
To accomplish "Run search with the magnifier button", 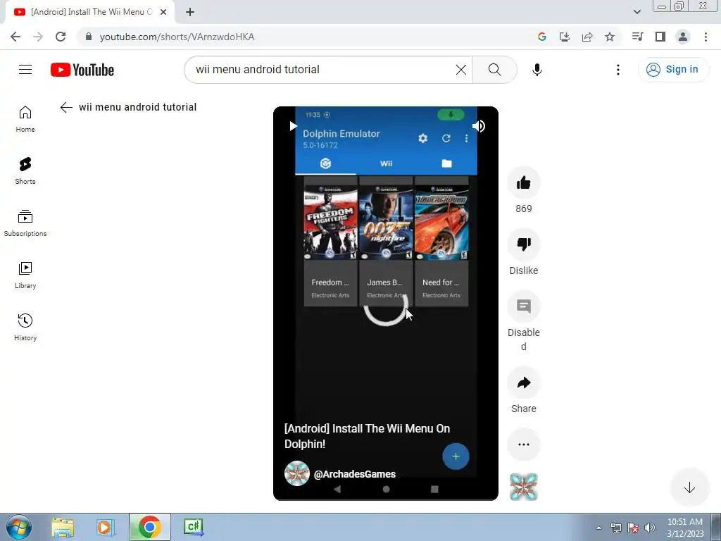I will coord(495,70).
